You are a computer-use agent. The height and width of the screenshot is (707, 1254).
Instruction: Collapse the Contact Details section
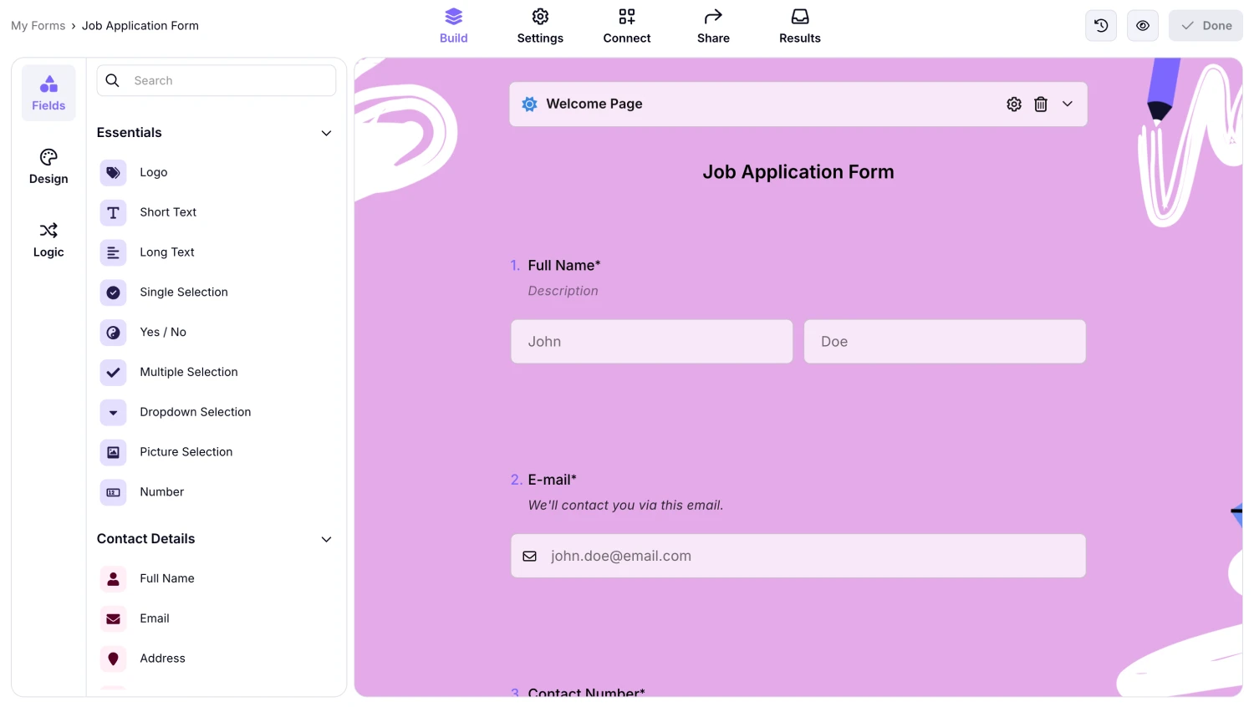coord(326,539)
